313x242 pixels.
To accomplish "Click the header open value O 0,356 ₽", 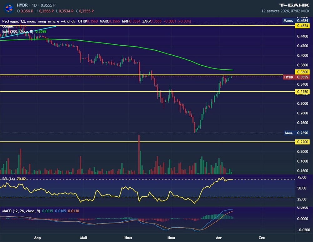I will point(25,11).
